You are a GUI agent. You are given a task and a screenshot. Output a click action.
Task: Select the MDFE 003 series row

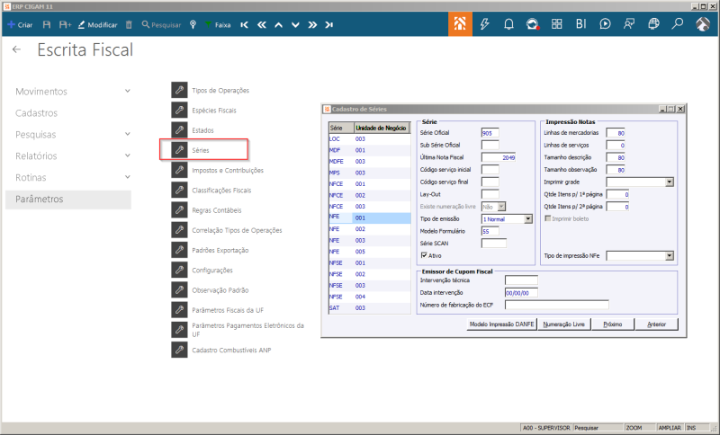tap(370, 162)
